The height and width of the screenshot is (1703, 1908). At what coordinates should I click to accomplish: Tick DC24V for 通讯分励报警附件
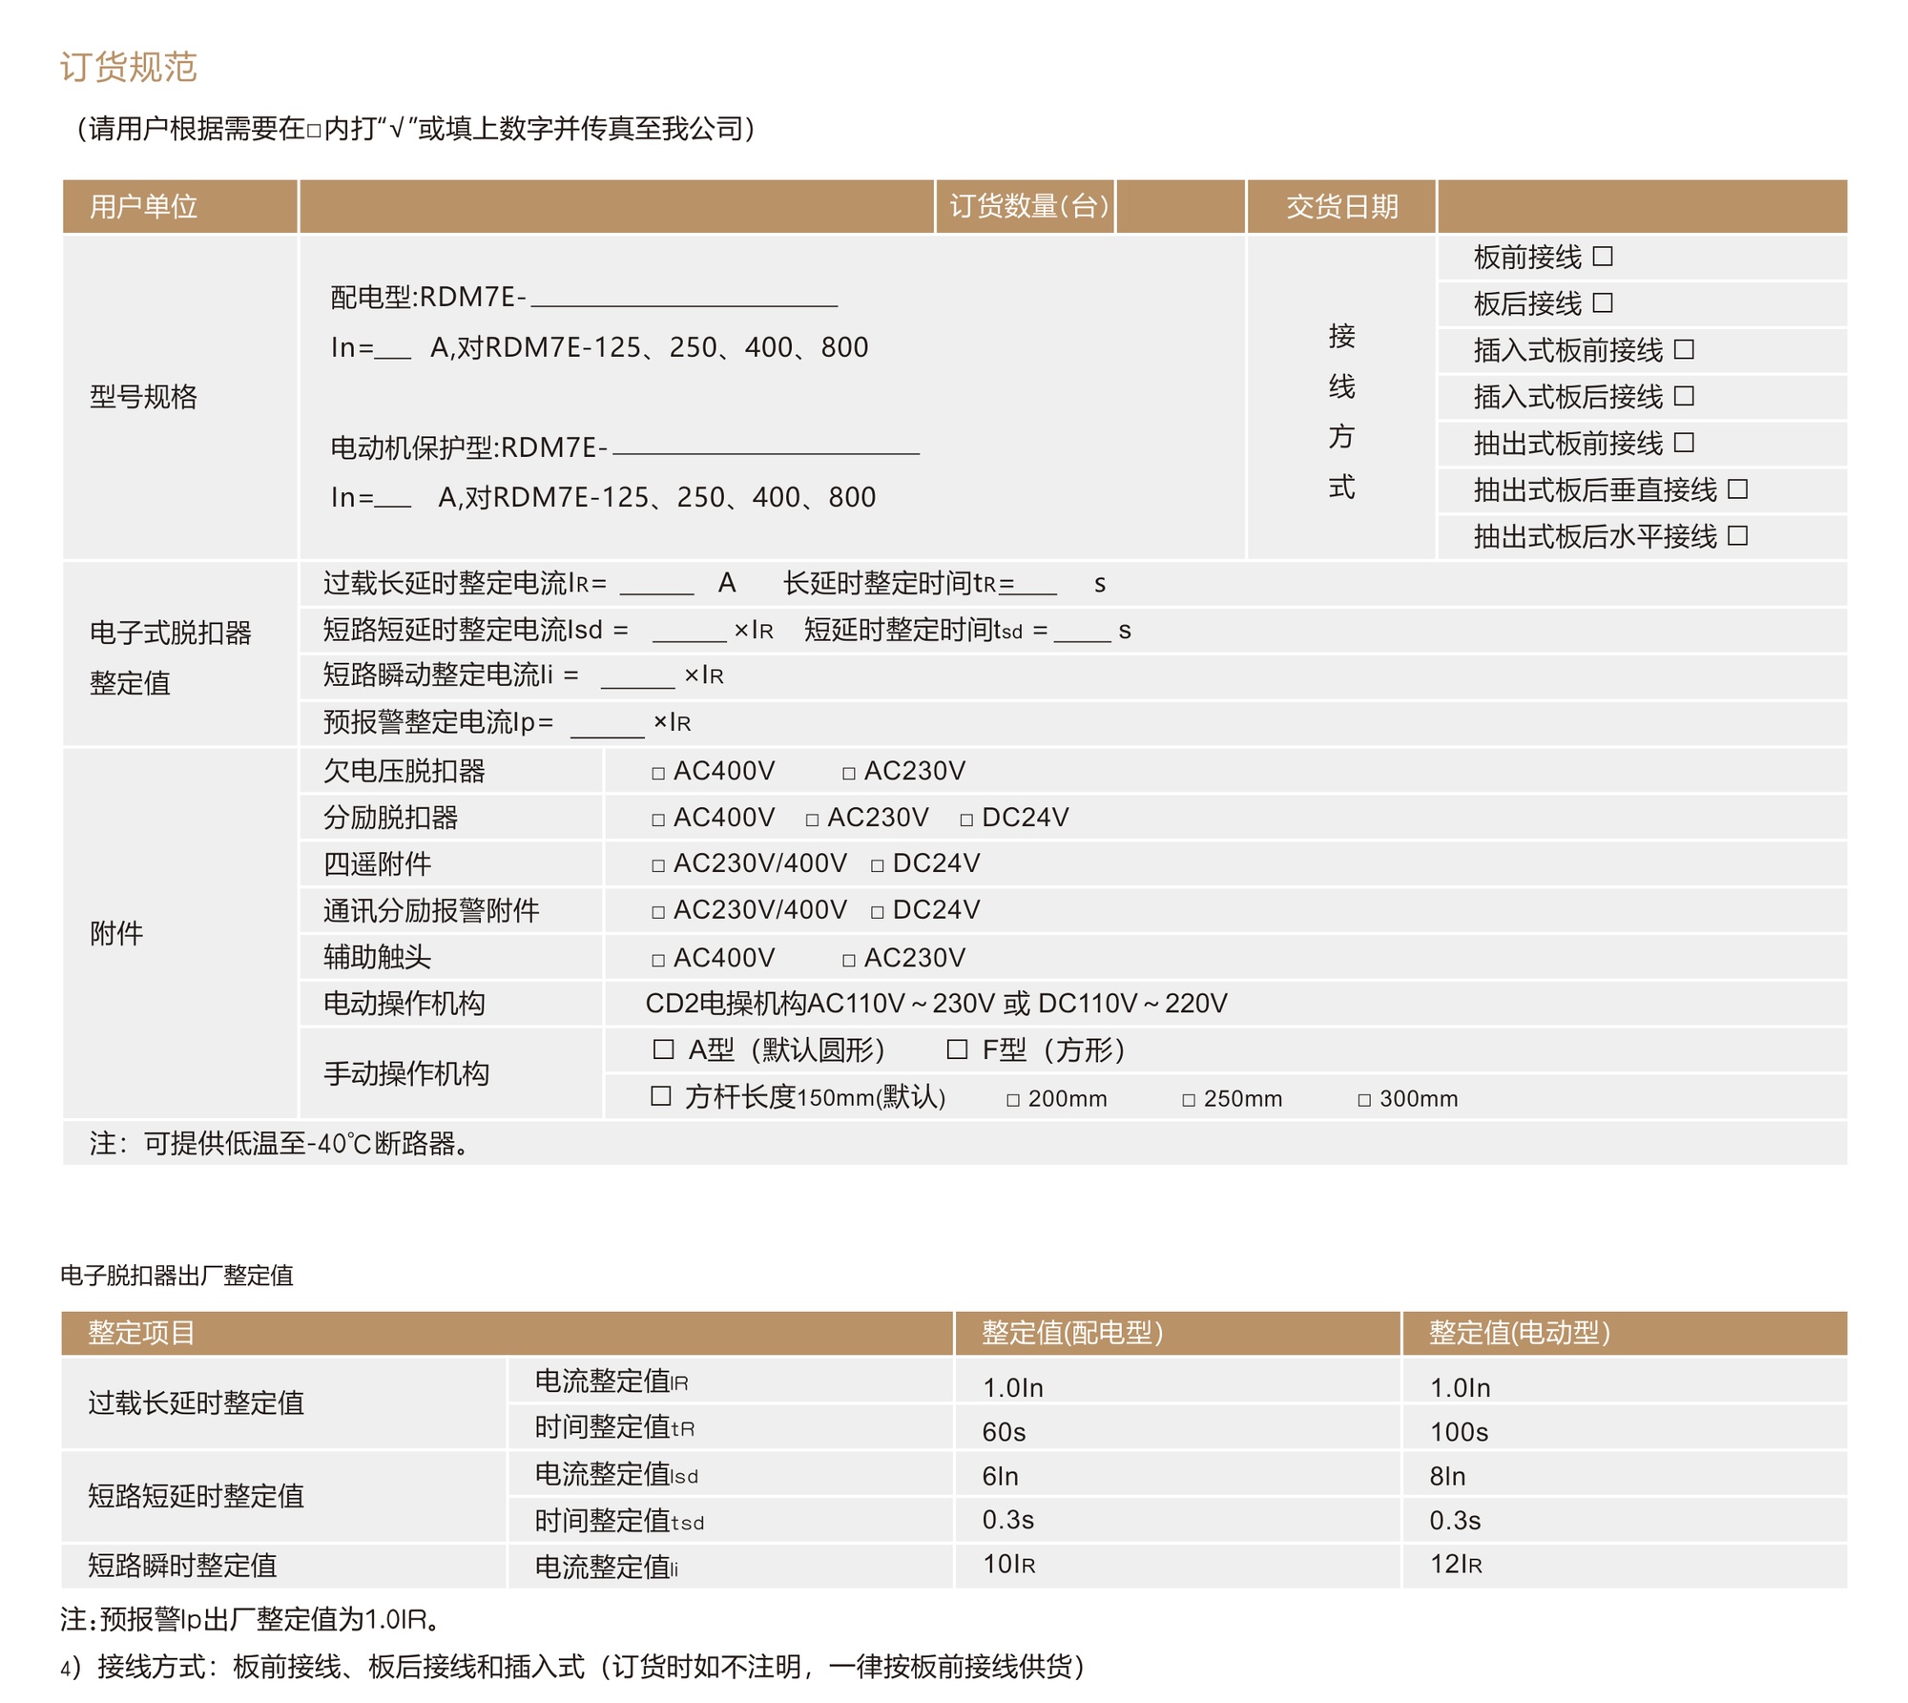click(878, 913)
